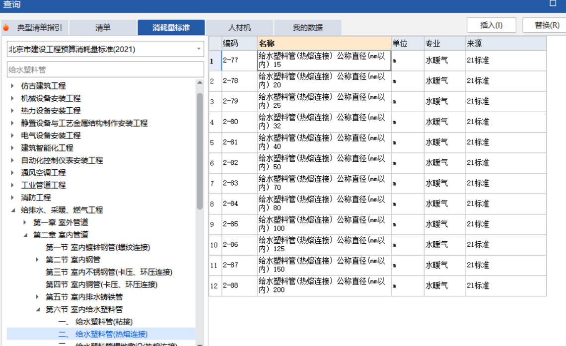Select the 消耗量标准 tab
566x346 pixels.
point(171,27)
